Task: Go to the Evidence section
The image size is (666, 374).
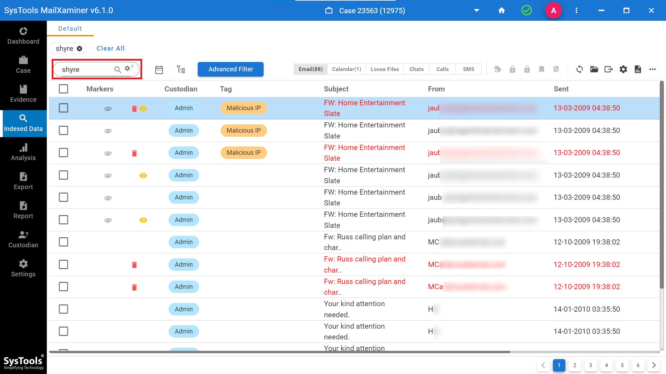Action: pos(23,94)
